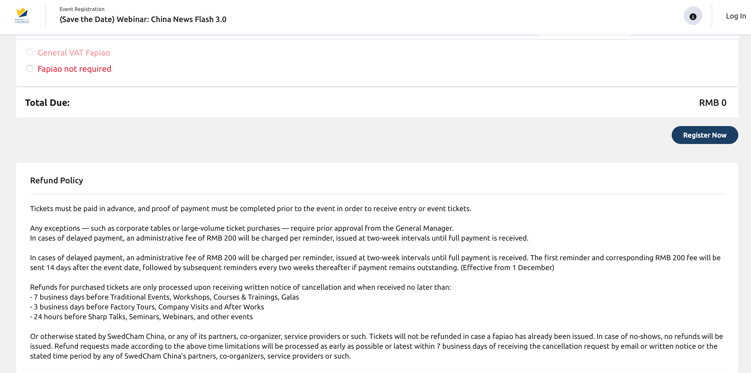
Task: Click the 'Refunds for purchased tickets are only processed' line
Action: pyautogui.click(x=240, y=287)
